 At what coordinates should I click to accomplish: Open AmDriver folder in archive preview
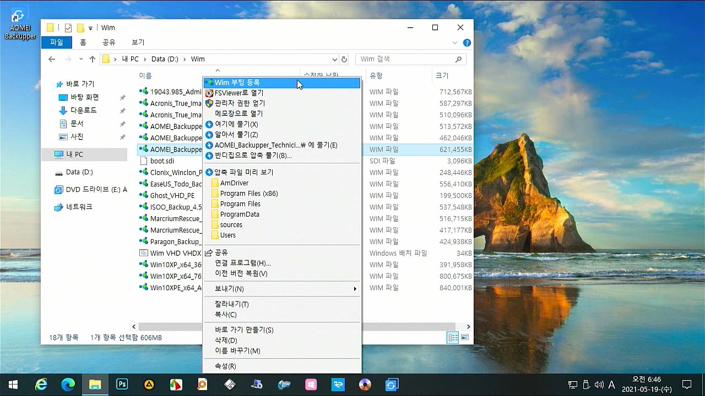(x=282, y=183)
